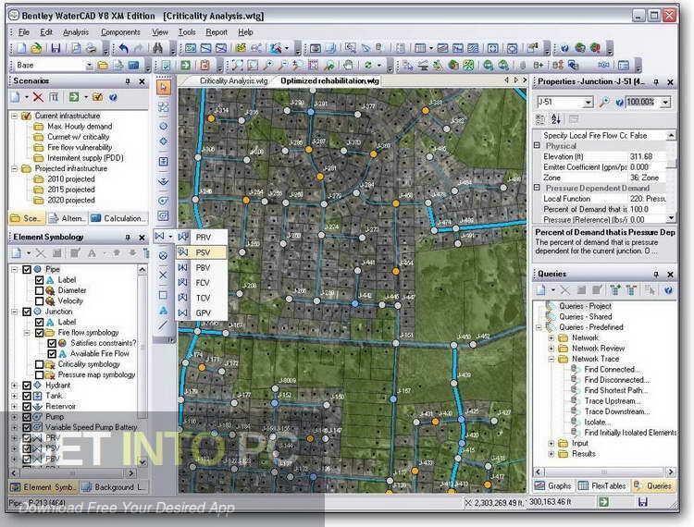Enable Pressure map symbology checkbox
The height and width of the screenshot is (527, 694).
click(39, 375)
